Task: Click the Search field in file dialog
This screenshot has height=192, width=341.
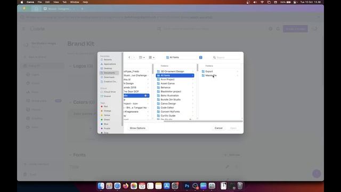Action: (x=226, y=58)
